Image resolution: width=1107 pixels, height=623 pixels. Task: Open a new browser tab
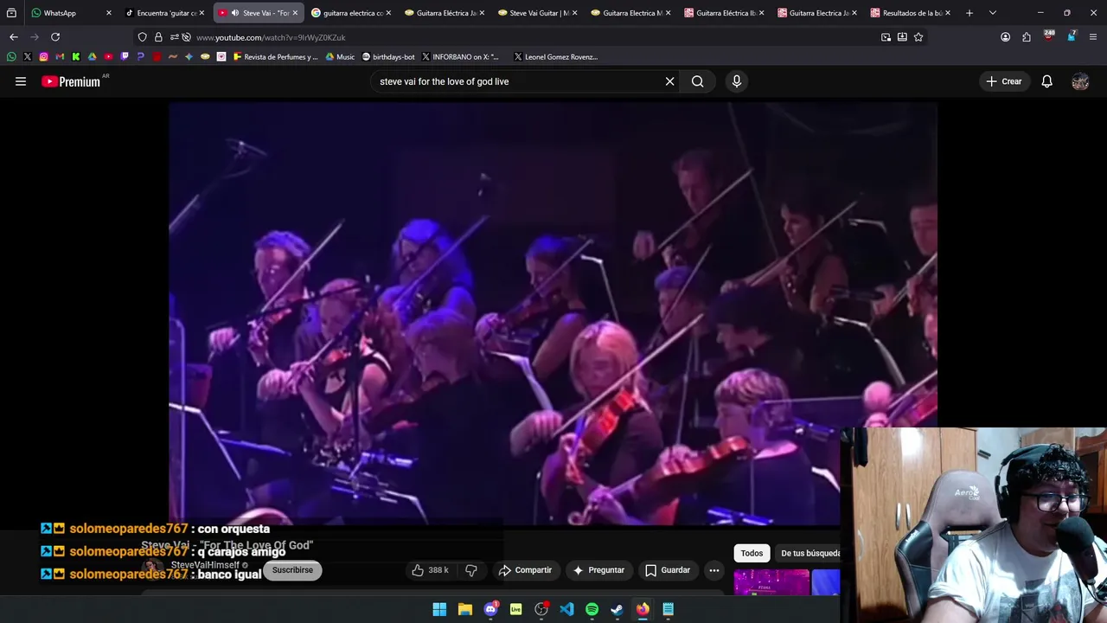pos(969,13)
